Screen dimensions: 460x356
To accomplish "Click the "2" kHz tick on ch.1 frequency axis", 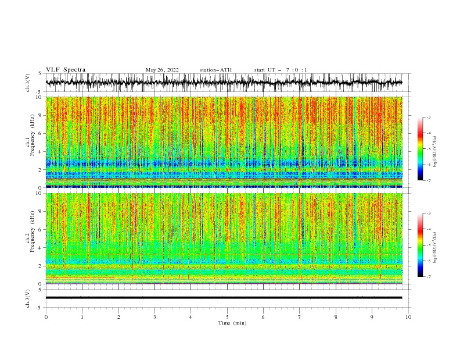I will [x=41, y=170].
